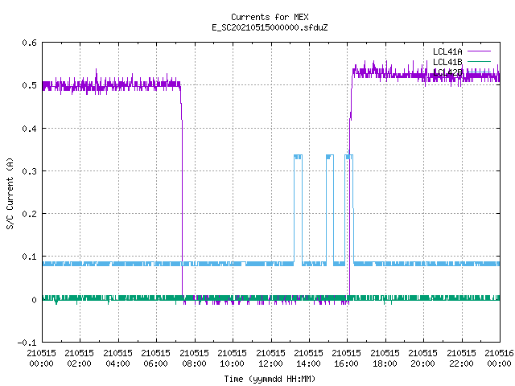Image resolution: width=515 pixels, height=386 pixels.
Task: Click the first blue LCL42B pulse near 13:30
Action: (x=298, y=210)
